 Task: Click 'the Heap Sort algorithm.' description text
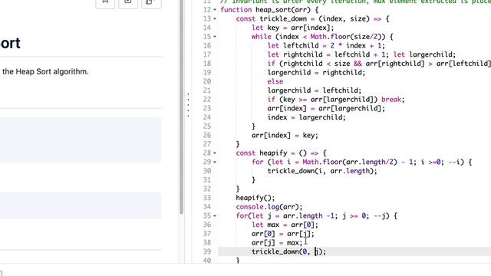45,71
